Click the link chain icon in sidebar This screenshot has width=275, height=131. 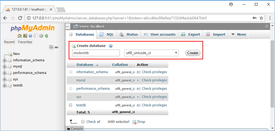coord(56,47)
